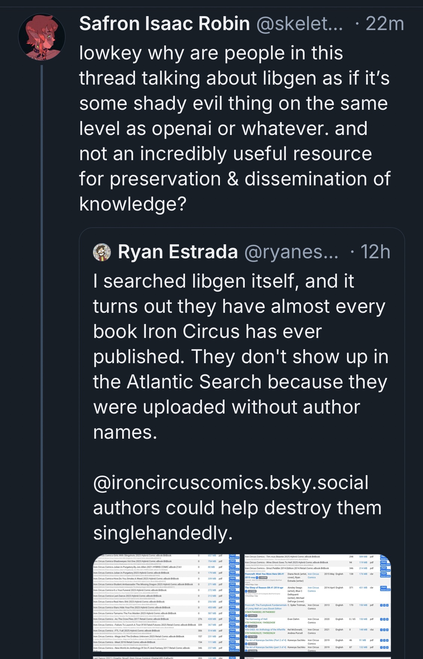Open the Safron Isaac Robin display name

(164, 24)
